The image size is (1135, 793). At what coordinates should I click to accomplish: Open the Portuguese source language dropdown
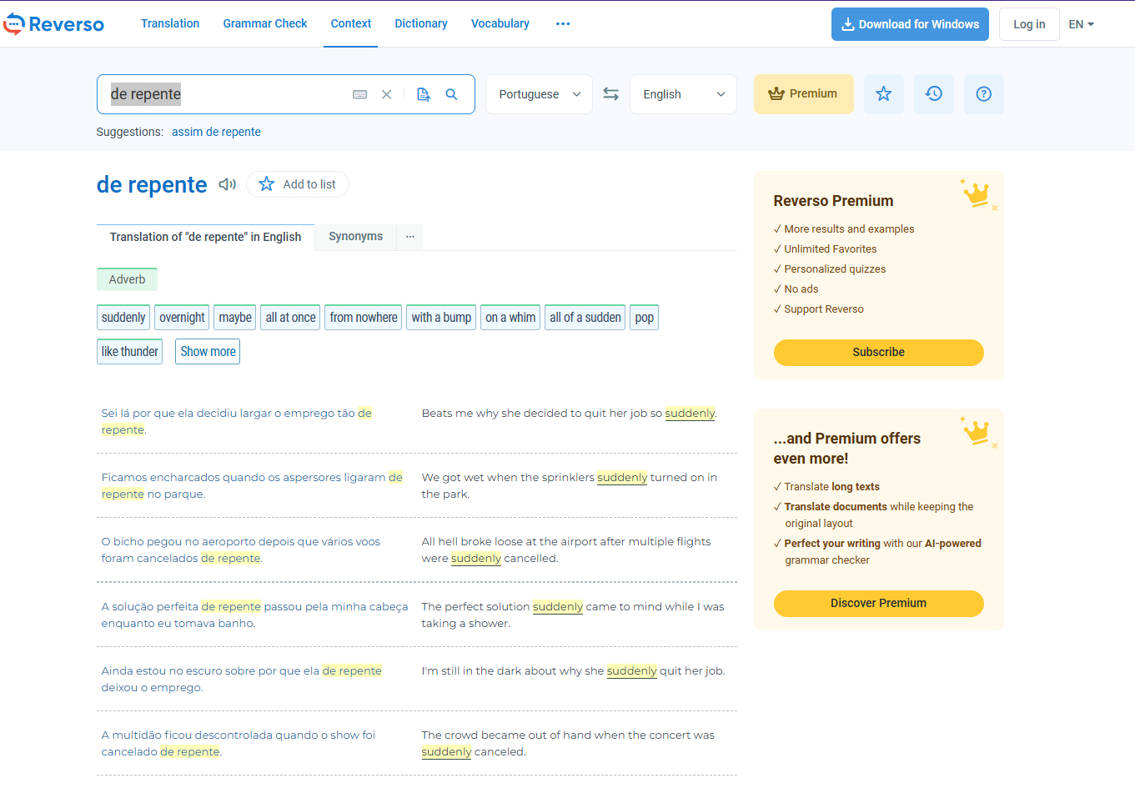(x=539, y=94)
